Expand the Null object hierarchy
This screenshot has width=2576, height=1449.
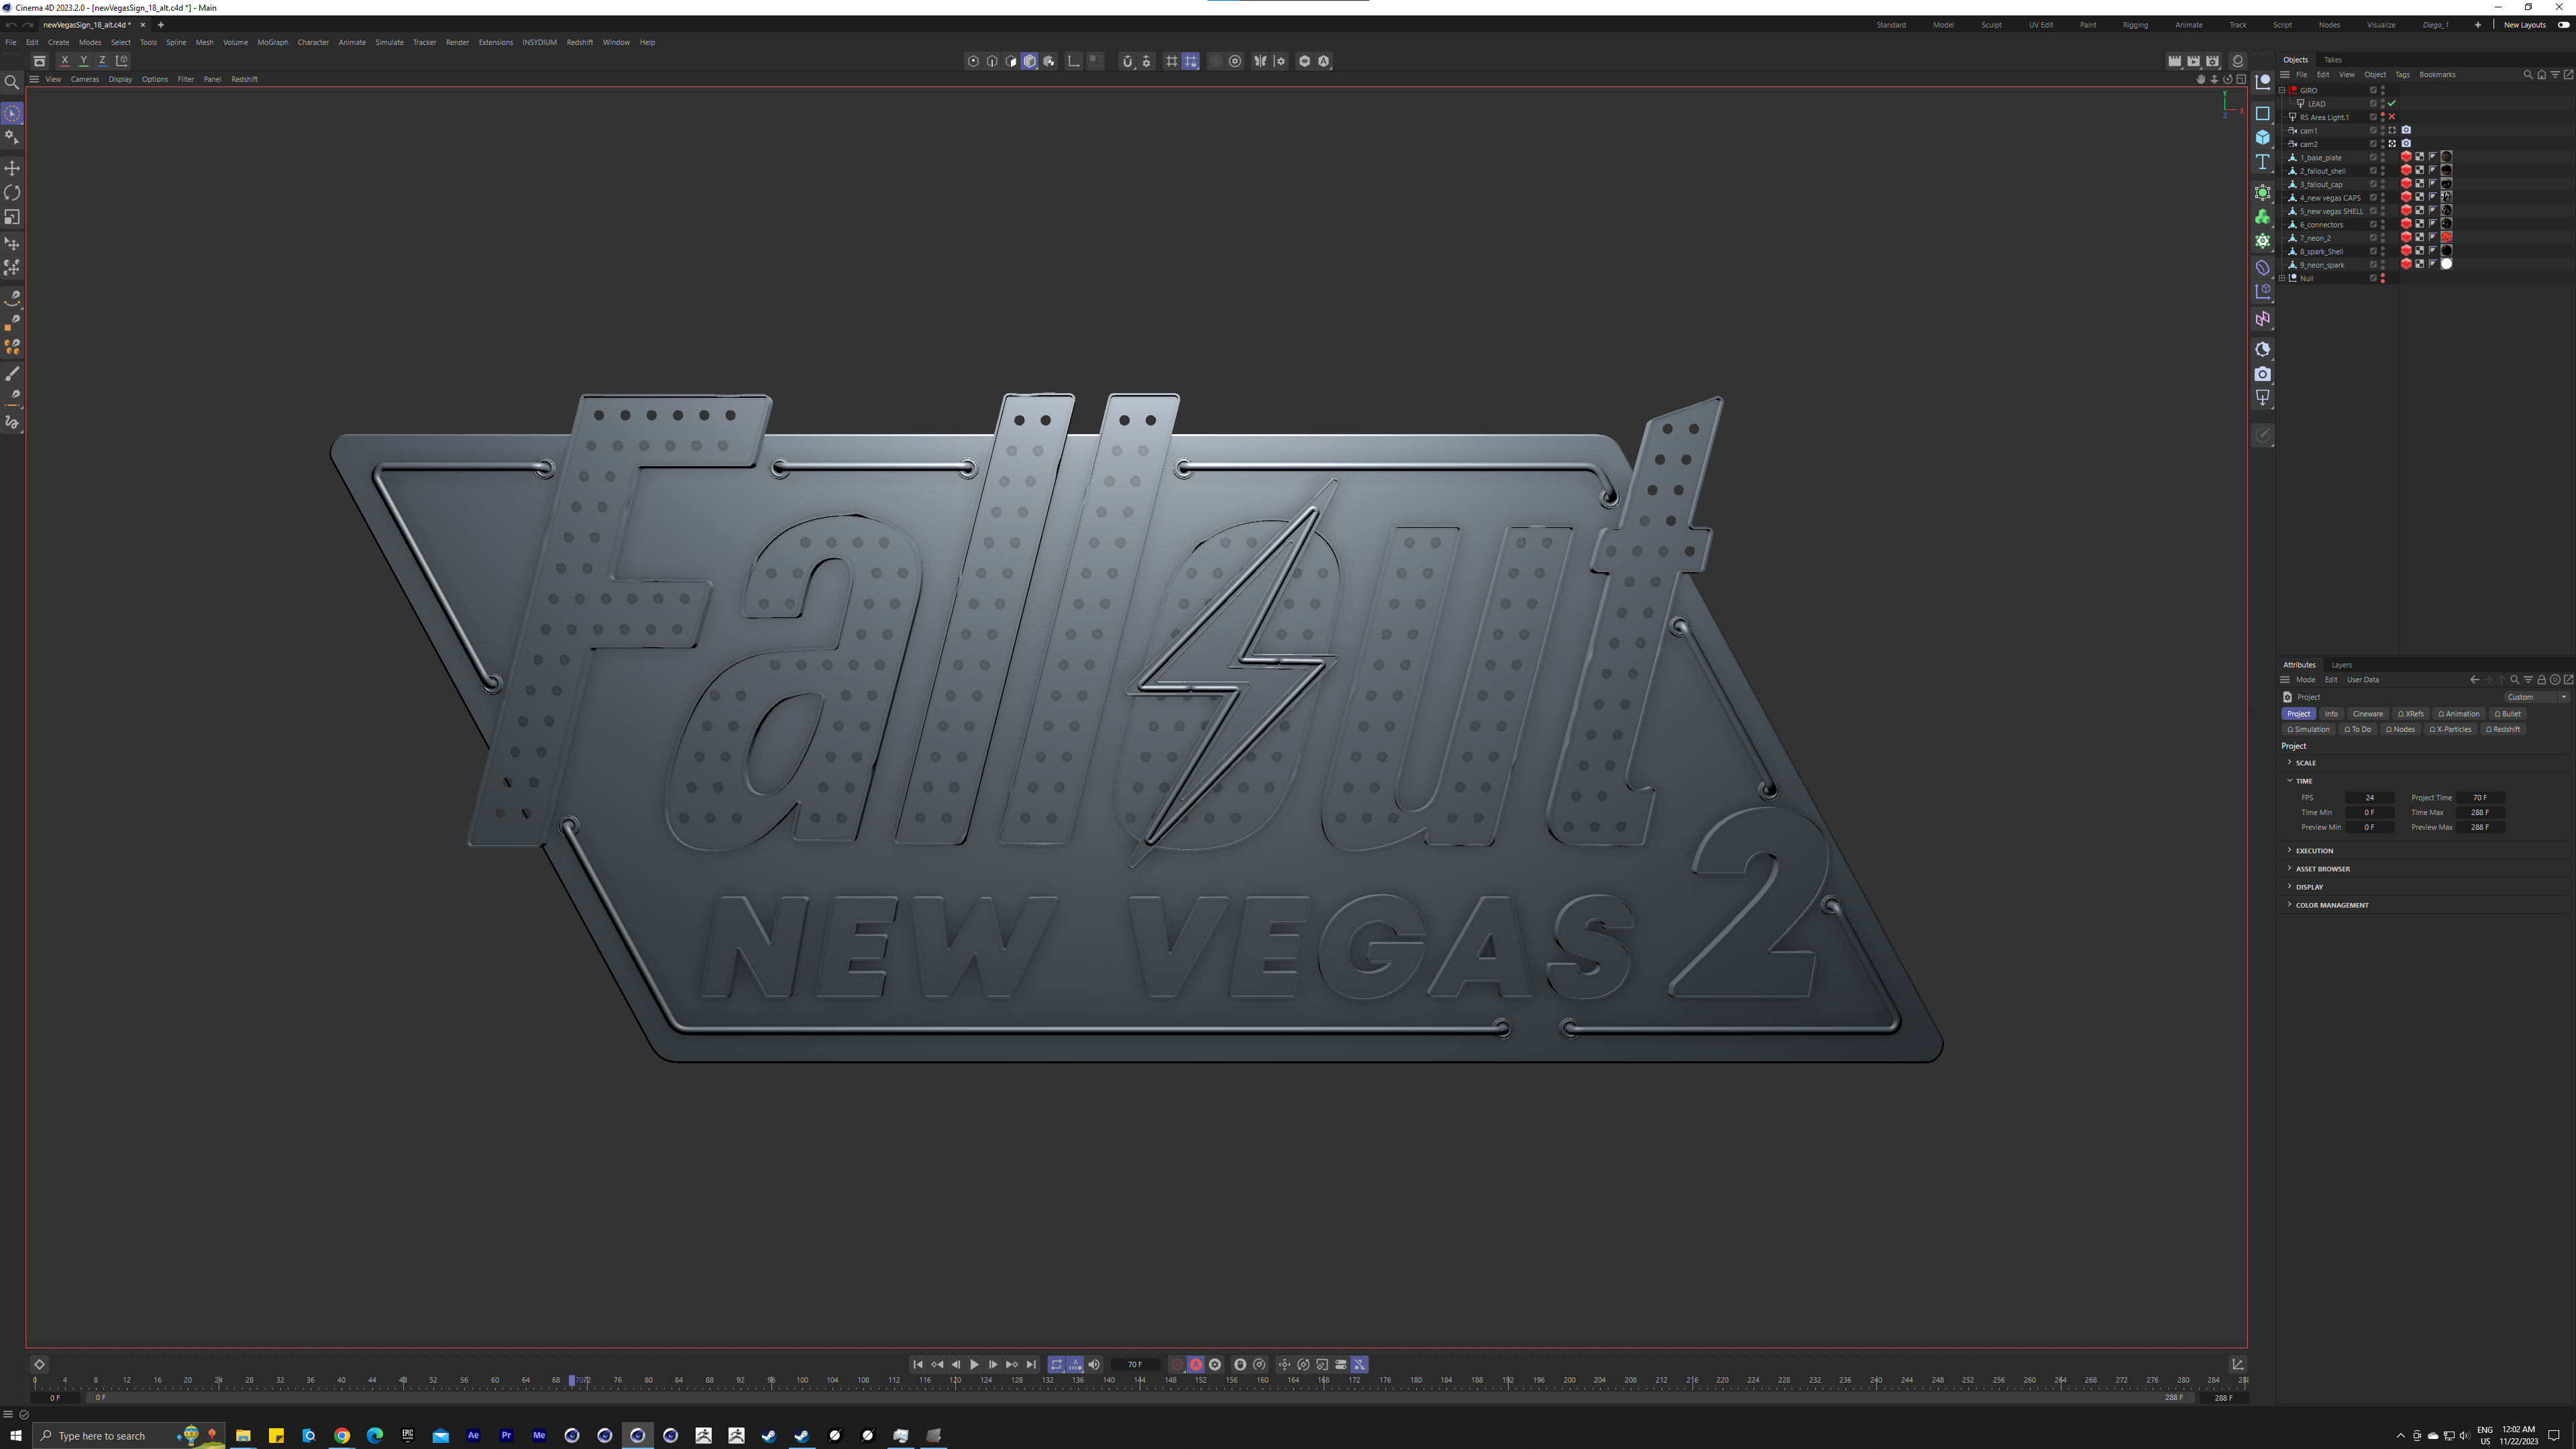pos(2283,278)
